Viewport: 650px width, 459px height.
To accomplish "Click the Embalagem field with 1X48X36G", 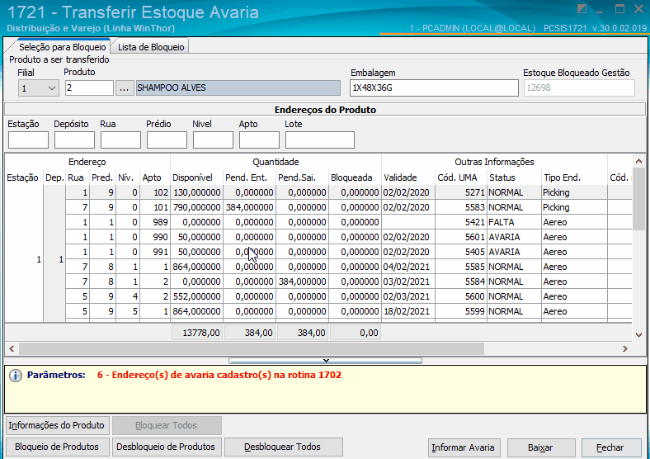I will (x=434, y=88).
